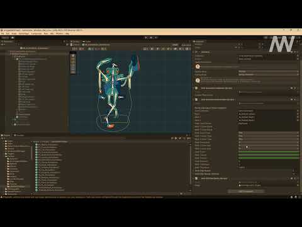
Task: Select the Rect tool in Scene overlay
Action: [73, 69]
